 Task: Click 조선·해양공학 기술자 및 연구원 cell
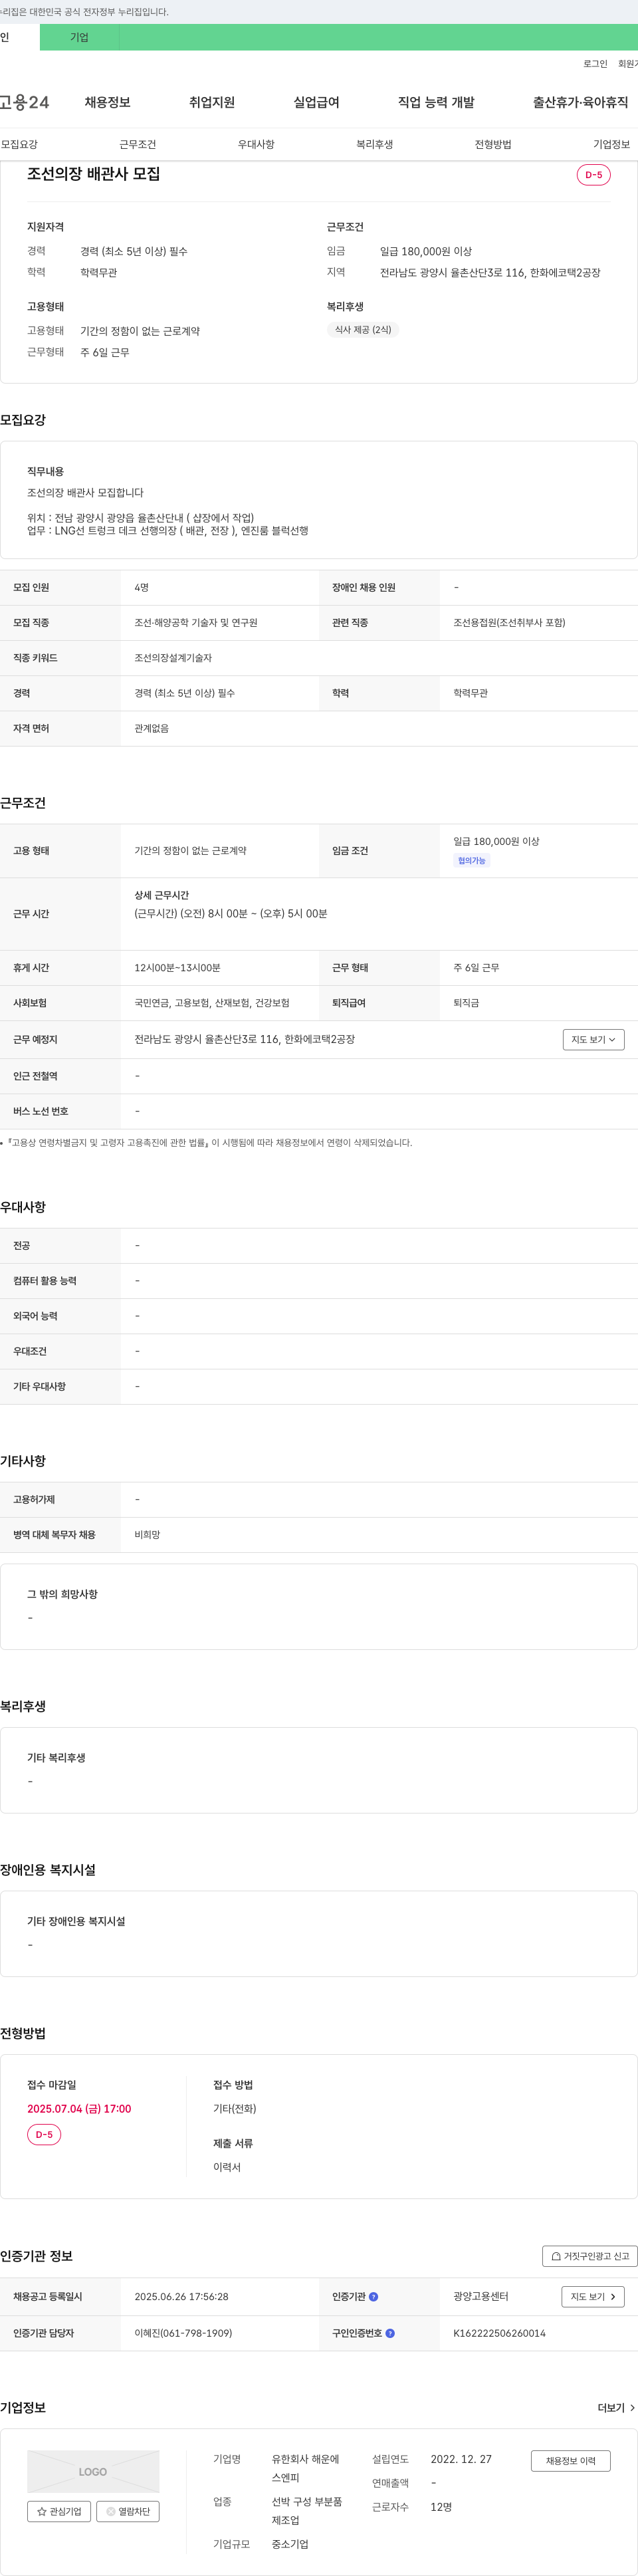pyautogui.click(x=196, y=623)
